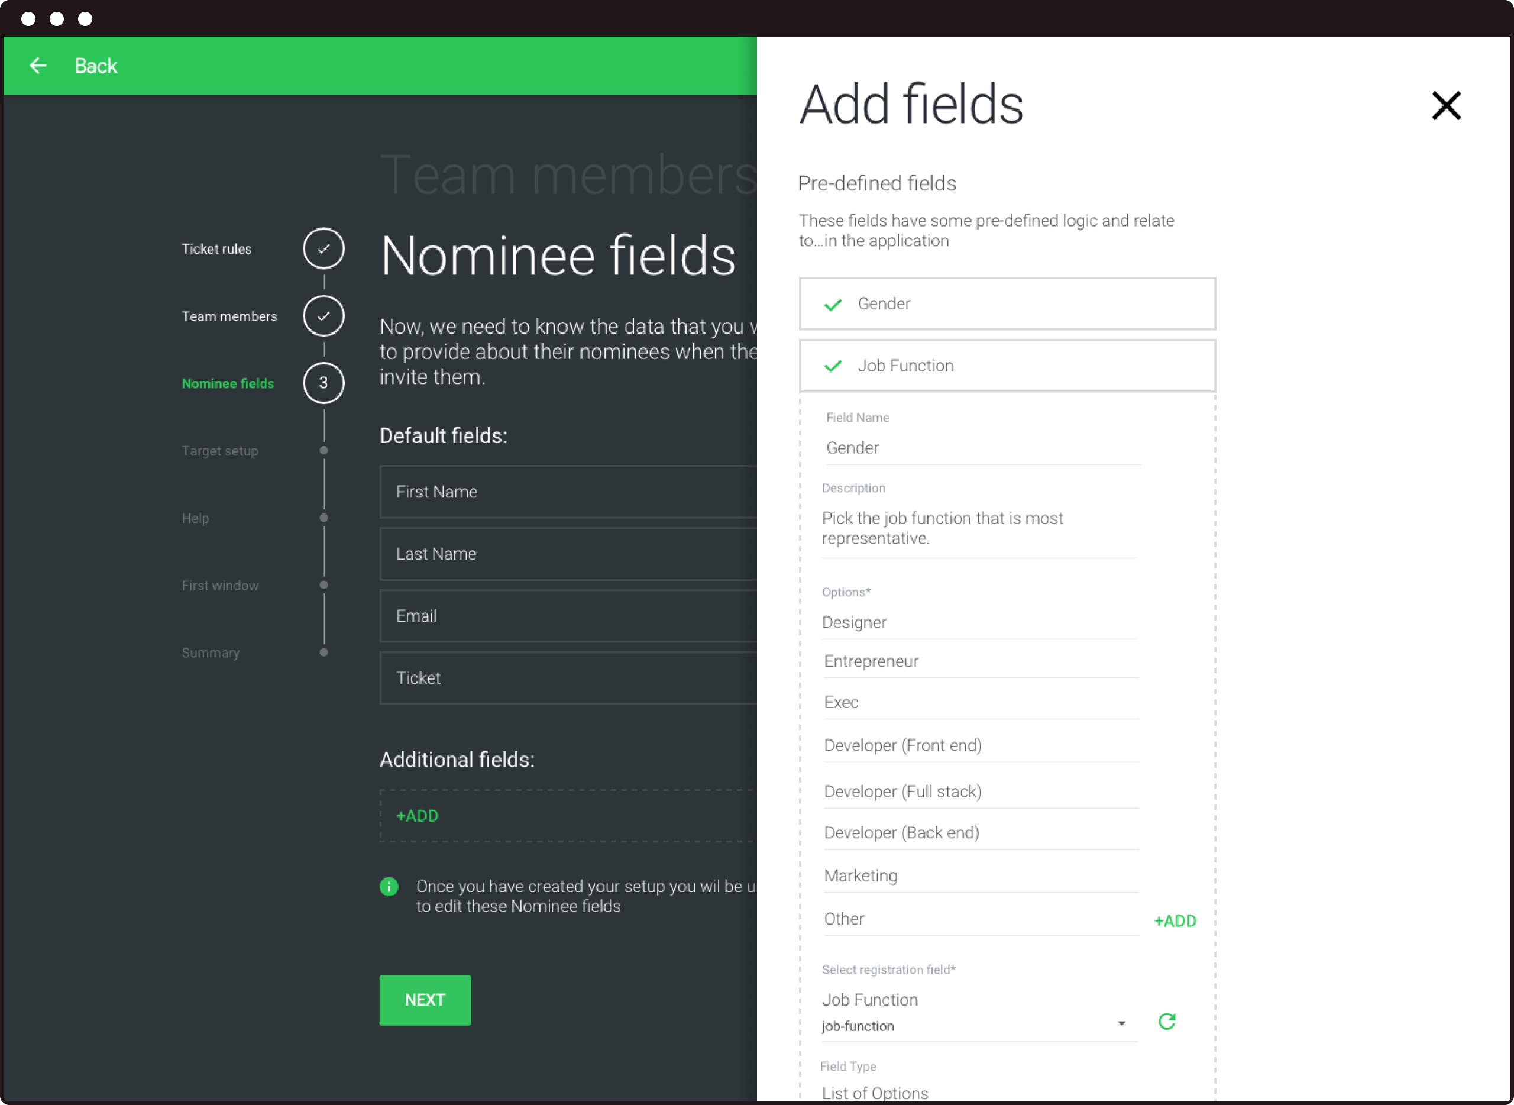Click the checkmark icon on Ticket rules step
The width and height of the screenshot is (1514, 1105).
tap(325, 248)
